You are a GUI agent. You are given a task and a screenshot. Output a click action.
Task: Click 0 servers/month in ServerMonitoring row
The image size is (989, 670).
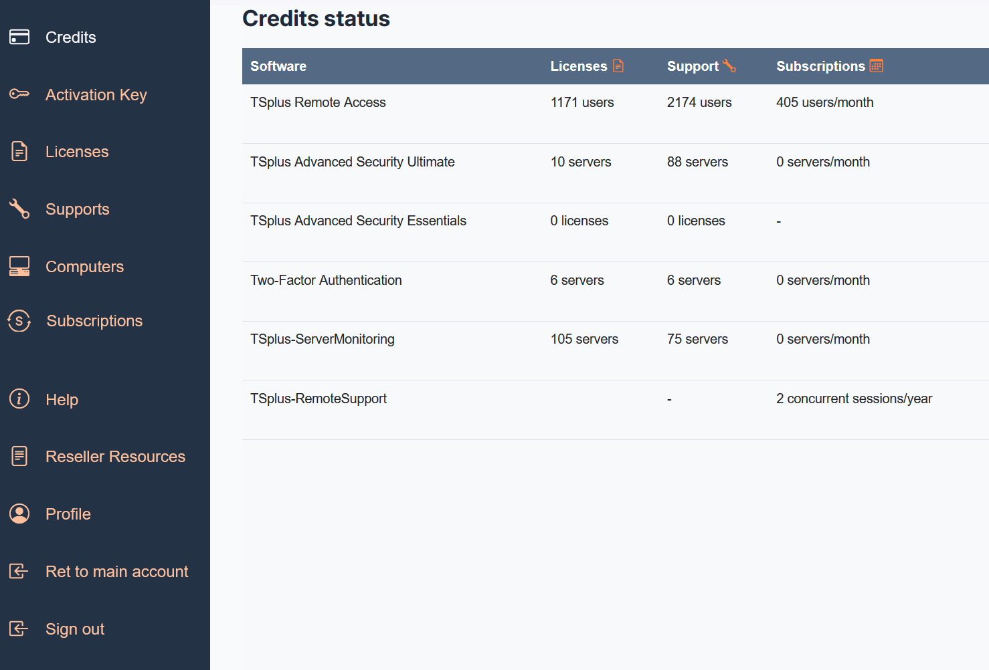(823, 339)
